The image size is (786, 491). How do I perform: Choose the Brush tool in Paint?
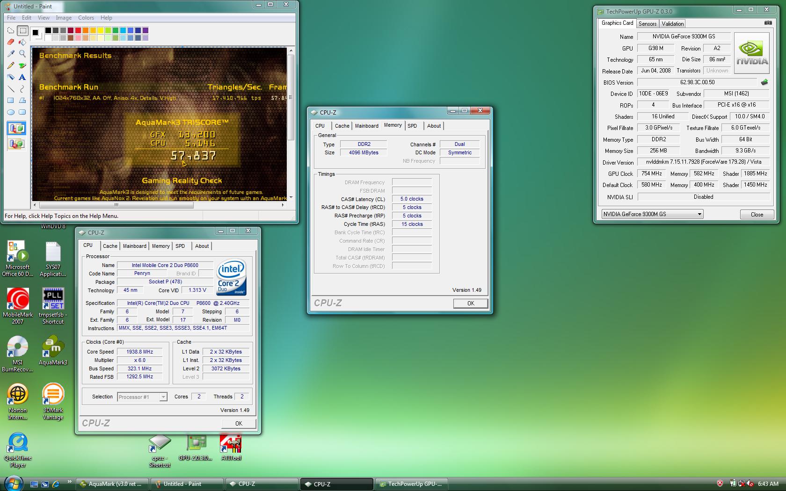tap(22, 65)
